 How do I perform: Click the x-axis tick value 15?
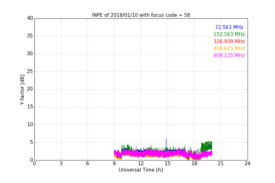tap(168, 164)
